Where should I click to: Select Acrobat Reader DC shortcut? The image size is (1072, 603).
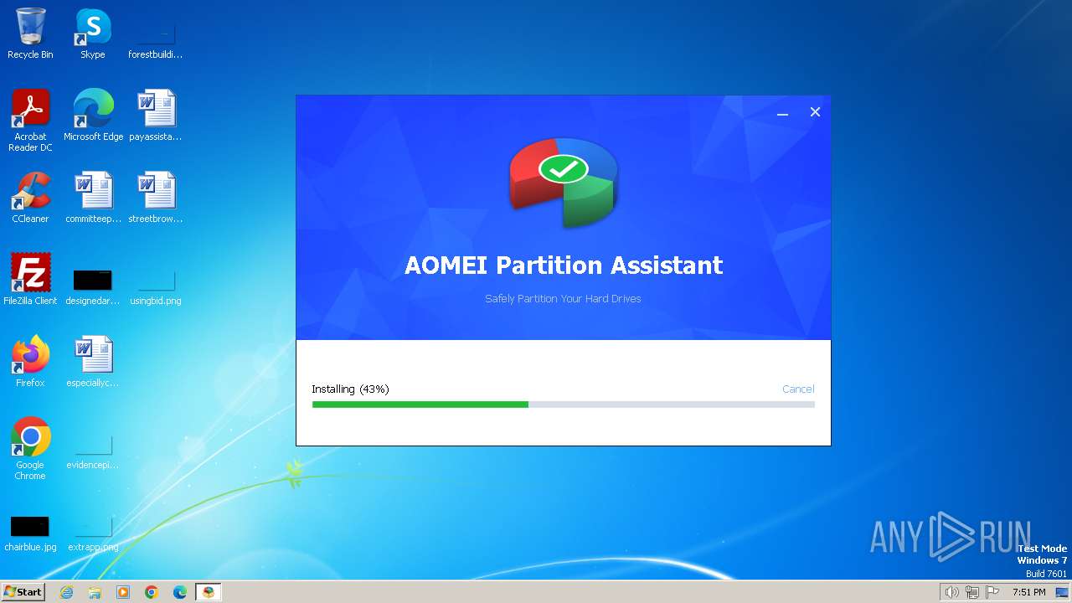pyautogui.click(x=30, y=121)
